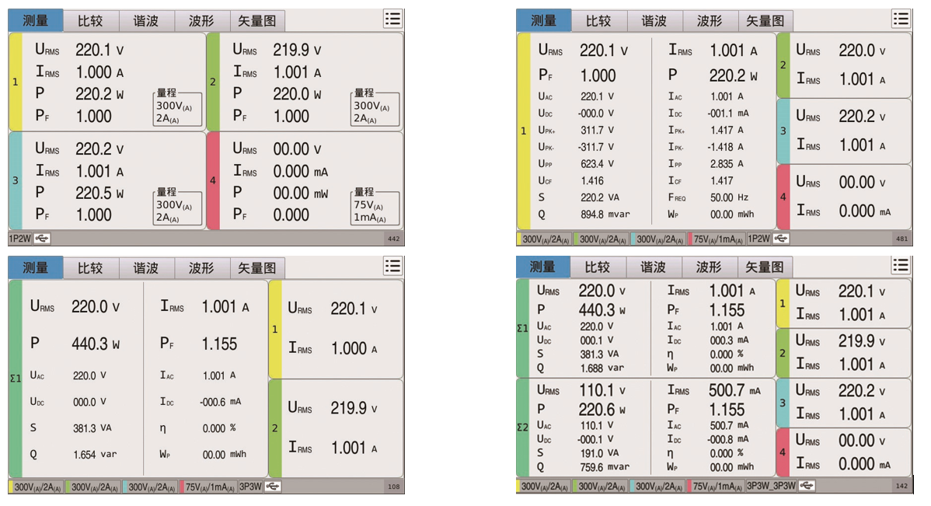Viewport: 931px width, 506px height.
Task: Click the UCF value 1.416 on screen 481
Action: pos(592,180)
